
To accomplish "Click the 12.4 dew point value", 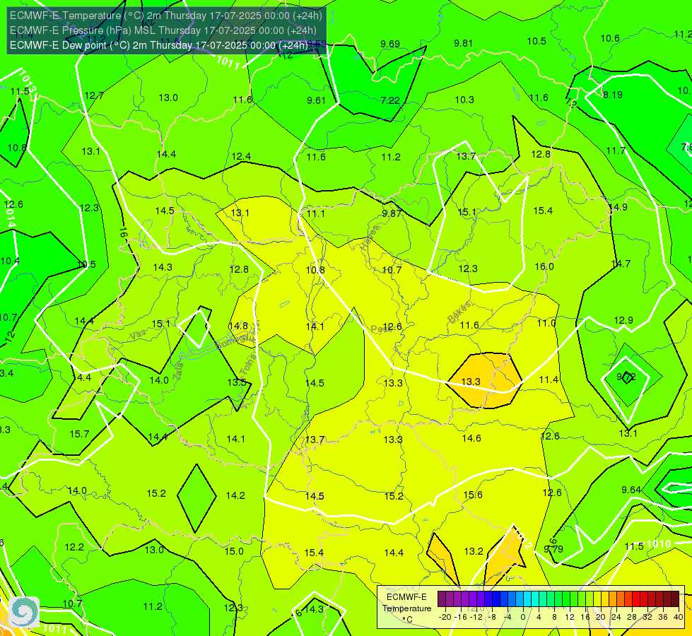I will (241, 156).
